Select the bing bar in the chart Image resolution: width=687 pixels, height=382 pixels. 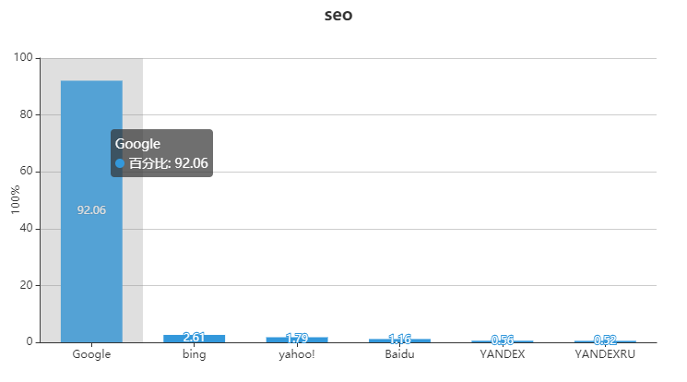[194, 339]
